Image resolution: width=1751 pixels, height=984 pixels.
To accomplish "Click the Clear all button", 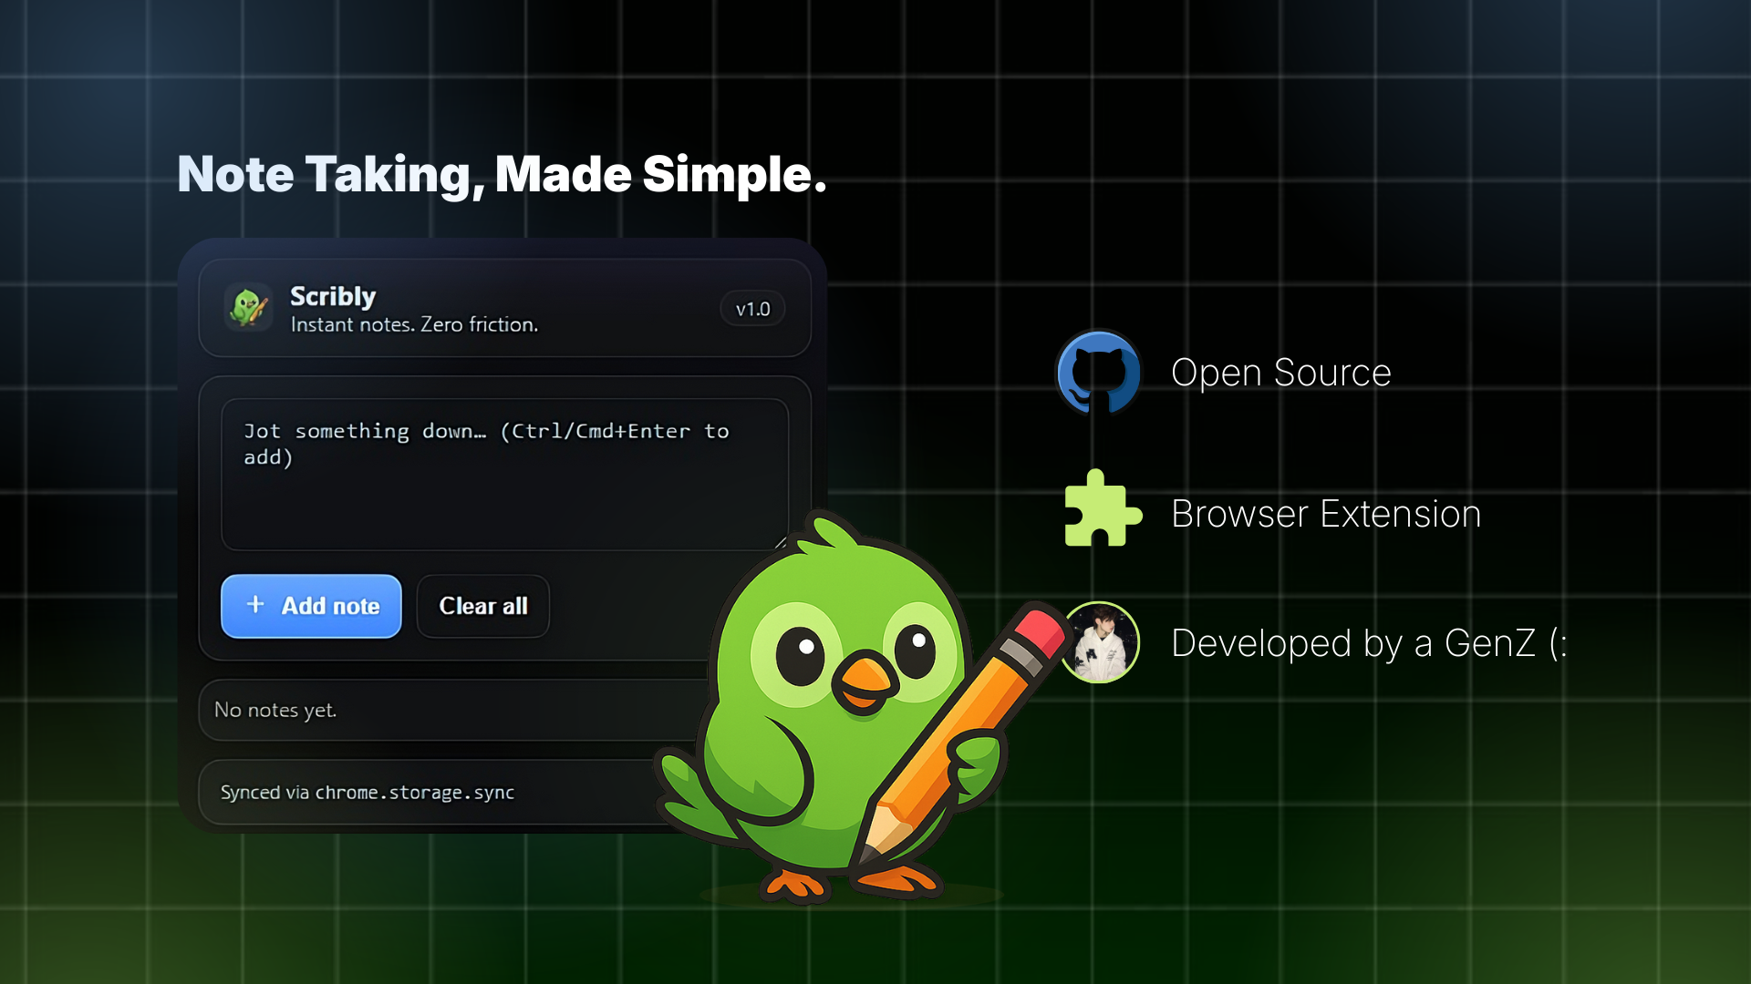I will (x=483, y=606).
